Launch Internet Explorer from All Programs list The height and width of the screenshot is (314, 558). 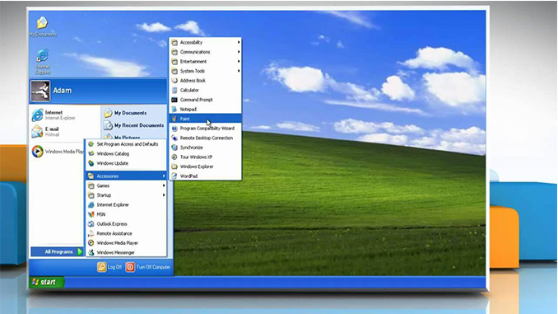[x=126, y=205]
